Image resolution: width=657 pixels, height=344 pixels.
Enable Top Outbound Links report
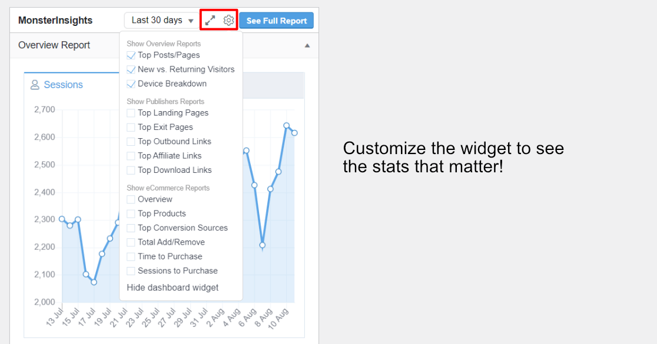click(131, 142)
